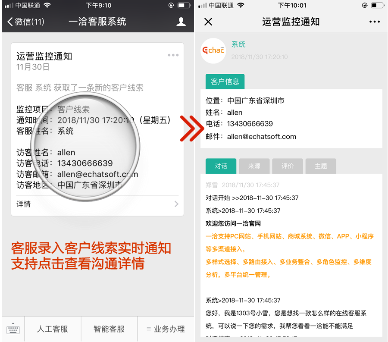Viewport: 388px width, 342px height.
Task: Tap 客服 系统 获取了一条新的客户线索 text
Action: coord(80,88)
